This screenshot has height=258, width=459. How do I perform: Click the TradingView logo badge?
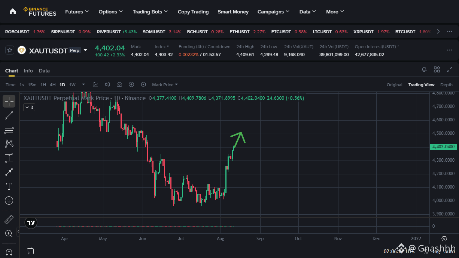point(31,223)
